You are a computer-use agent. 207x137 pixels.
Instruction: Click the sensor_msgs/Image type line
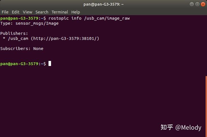[x=29, y=23]
